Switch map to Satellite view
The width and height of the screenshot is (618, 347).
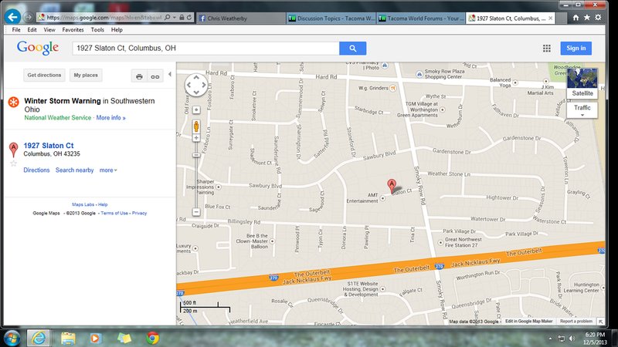point(582,83)
